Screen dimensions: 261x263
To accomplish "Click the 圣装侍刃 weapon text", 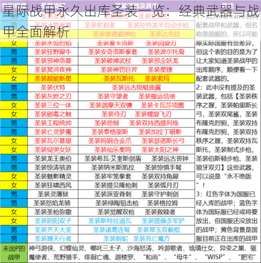I will (114, 114).
